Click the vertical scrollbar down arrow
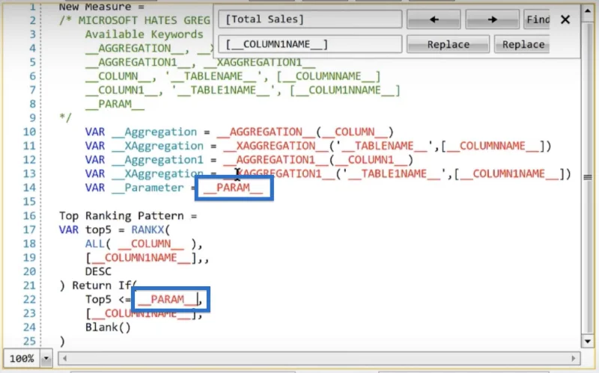Viewport: 599px width, 373px height. point(588,341)
